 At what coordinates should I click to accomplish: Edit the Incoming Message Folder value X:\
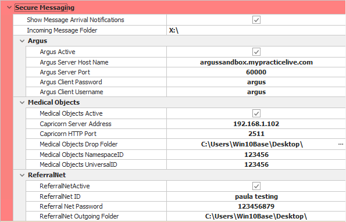[x=256, y=30]
